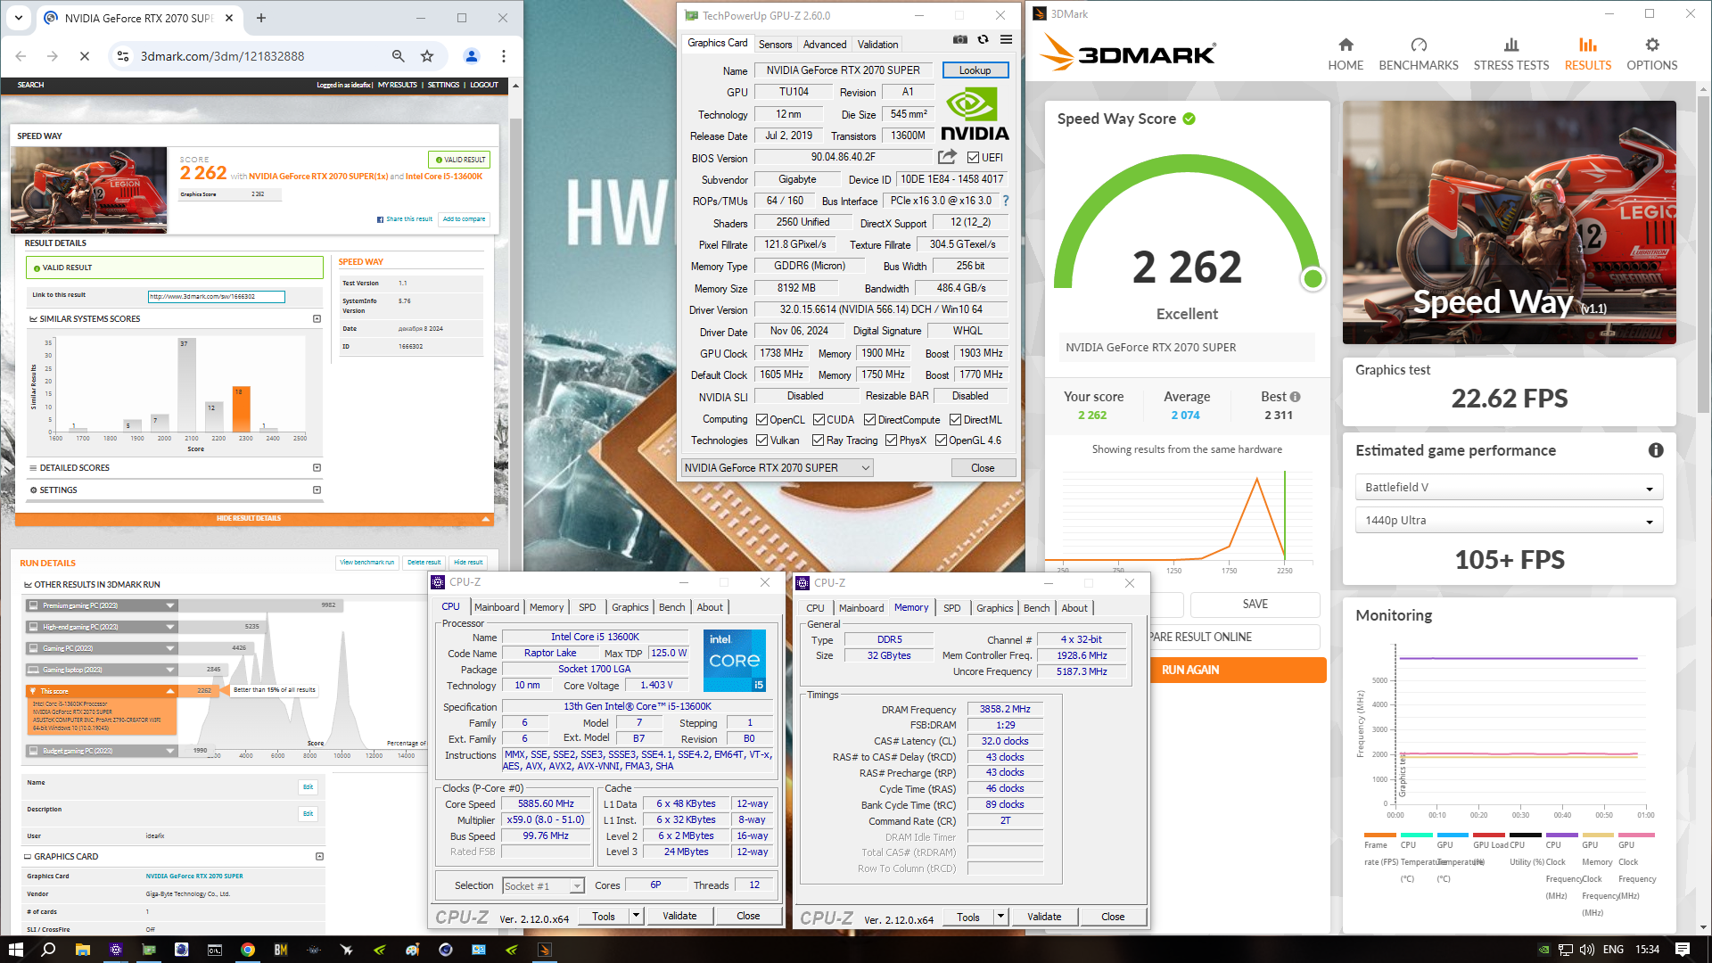The image size is (1712, 963).
Task: Open the Windows Start menu
Action: (15, 950)
